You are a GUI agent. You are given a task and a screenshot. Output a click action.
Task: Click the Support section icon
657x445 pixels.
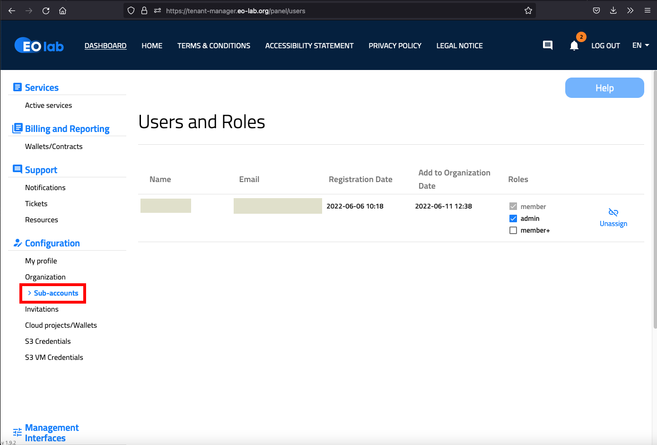(18, 169)
